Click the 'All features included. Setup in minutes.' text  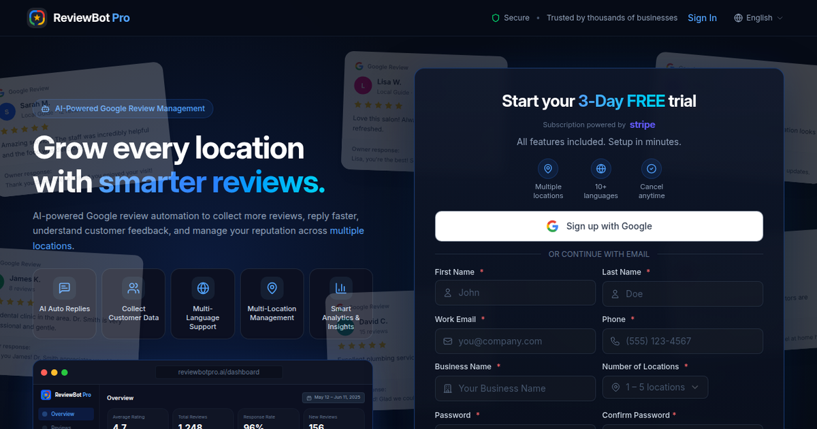click(x=599, y=142)
